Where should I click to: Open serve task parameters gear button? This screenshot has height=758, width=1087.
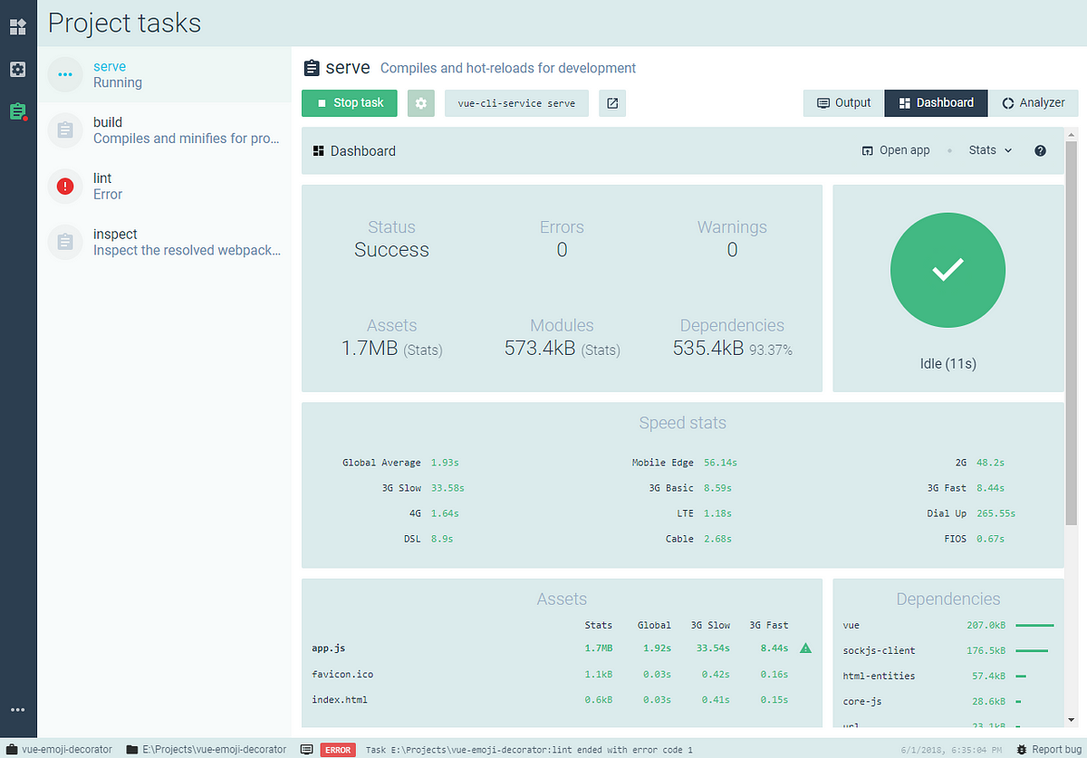[x=421, y=103]
